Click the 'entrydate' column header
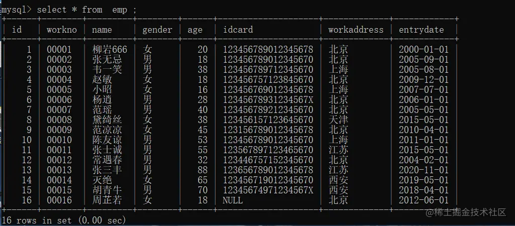 pyautogui.click(x=421, y=30)
